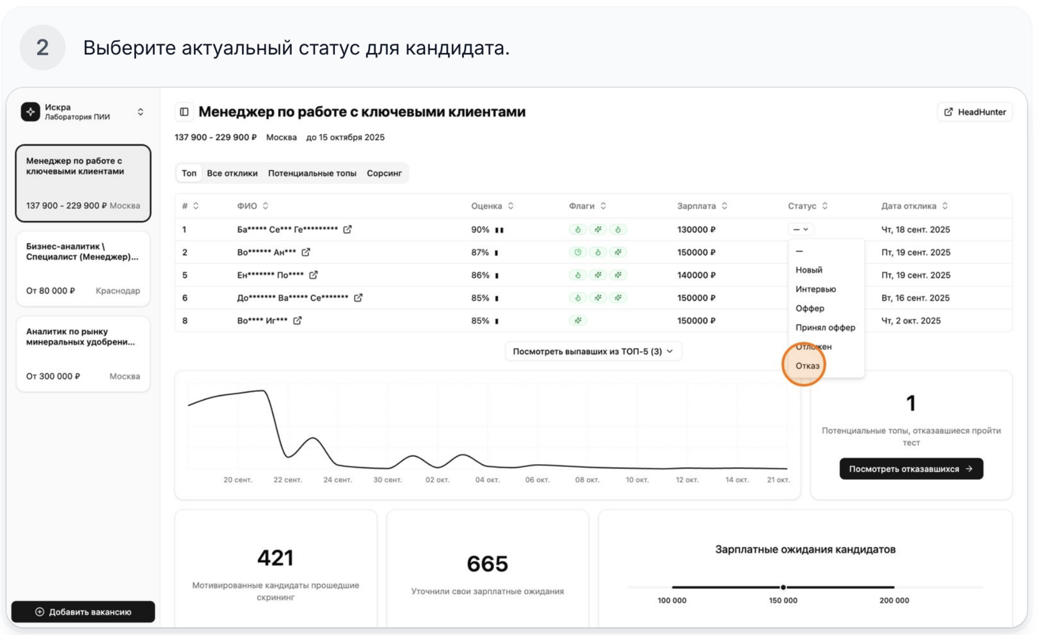The height and width of the screenshot is (635, 1038).
Task: Click the 665 salary clarifications figure
Action: click(x=487, y=563)
